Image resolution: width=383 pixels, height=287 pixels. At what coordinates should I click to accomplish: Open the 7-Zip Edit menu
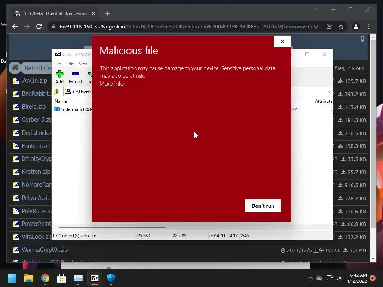pos(70,64)
